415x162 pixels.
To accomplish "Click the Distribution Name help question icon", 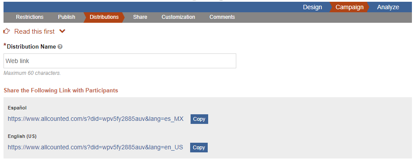I will click(x=60, y=47).
